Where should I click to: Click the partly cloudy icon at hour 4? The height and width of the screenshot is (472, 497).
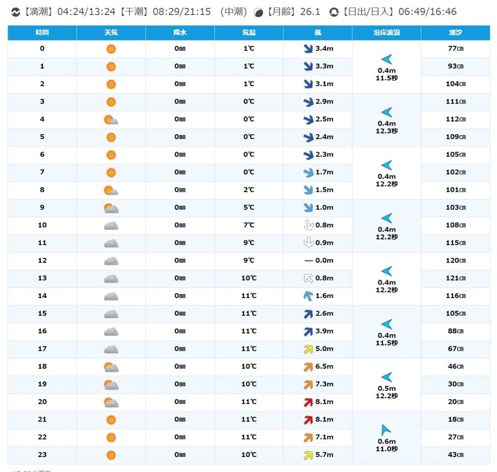click(x=111, y=120)
